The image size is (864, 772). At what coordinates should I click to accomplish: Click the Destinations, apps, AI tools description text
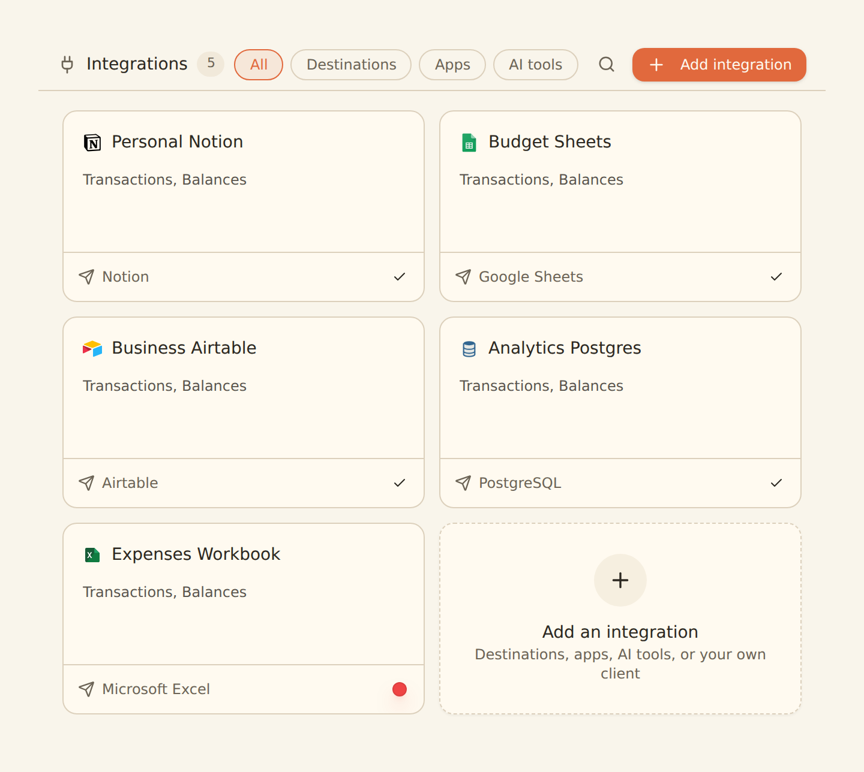(x=620, y=664)
